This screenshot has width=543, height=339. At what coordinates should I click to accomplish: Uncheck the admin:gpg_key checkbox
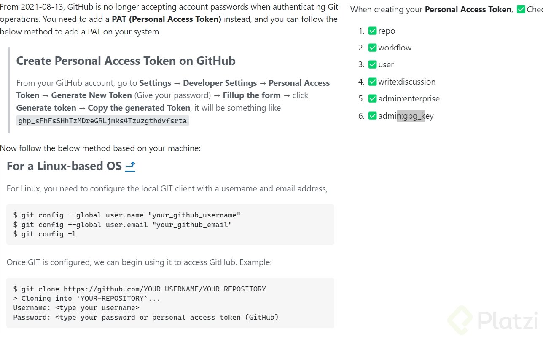[372, 116]
